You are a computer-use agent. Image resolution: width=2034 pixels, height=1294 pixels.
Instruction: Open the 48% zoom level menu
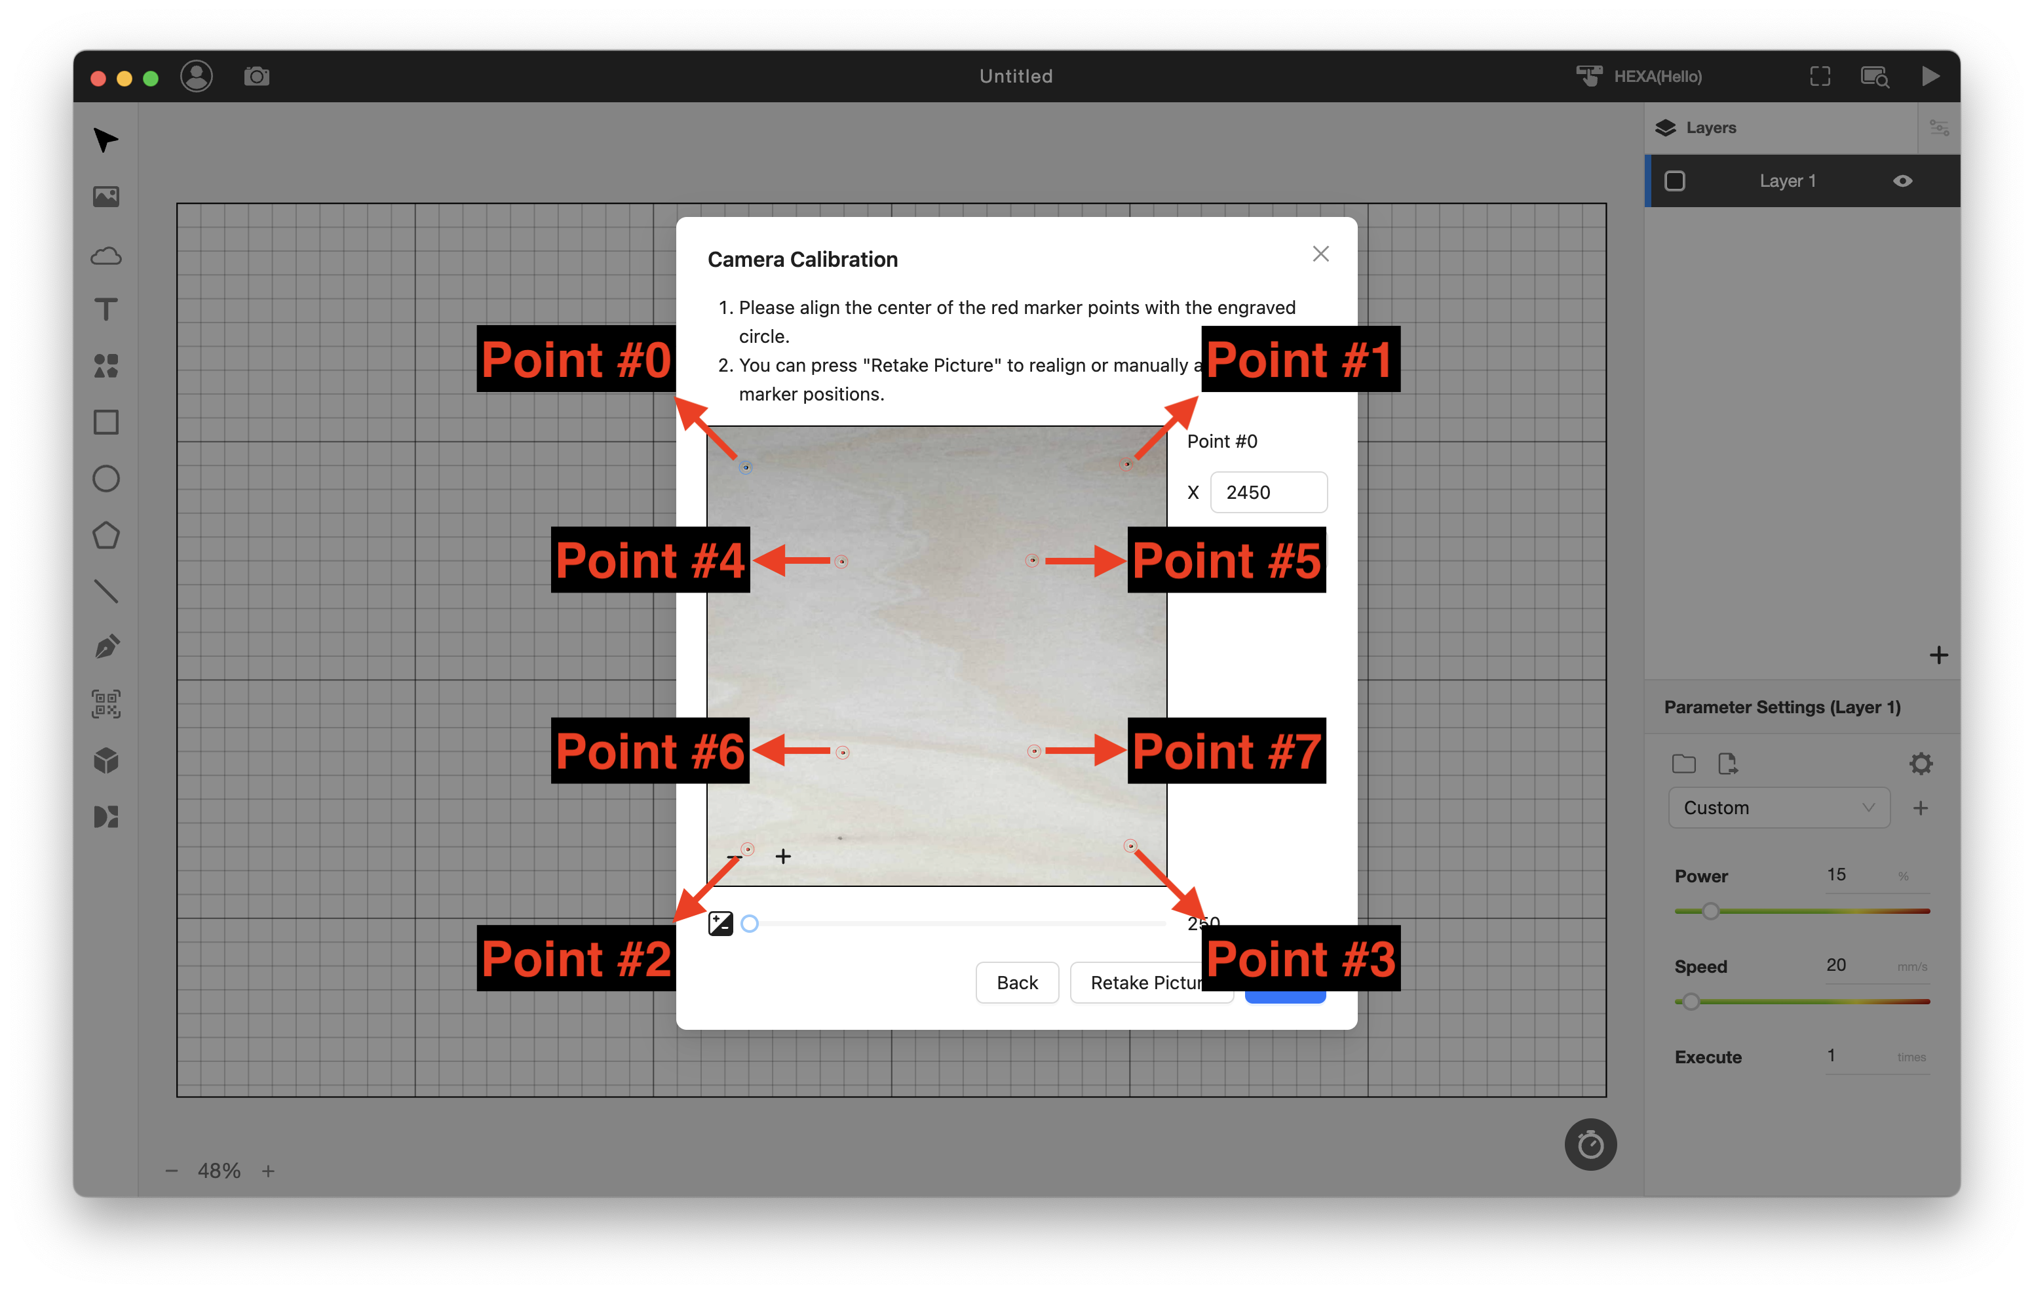click(219, 1171)
